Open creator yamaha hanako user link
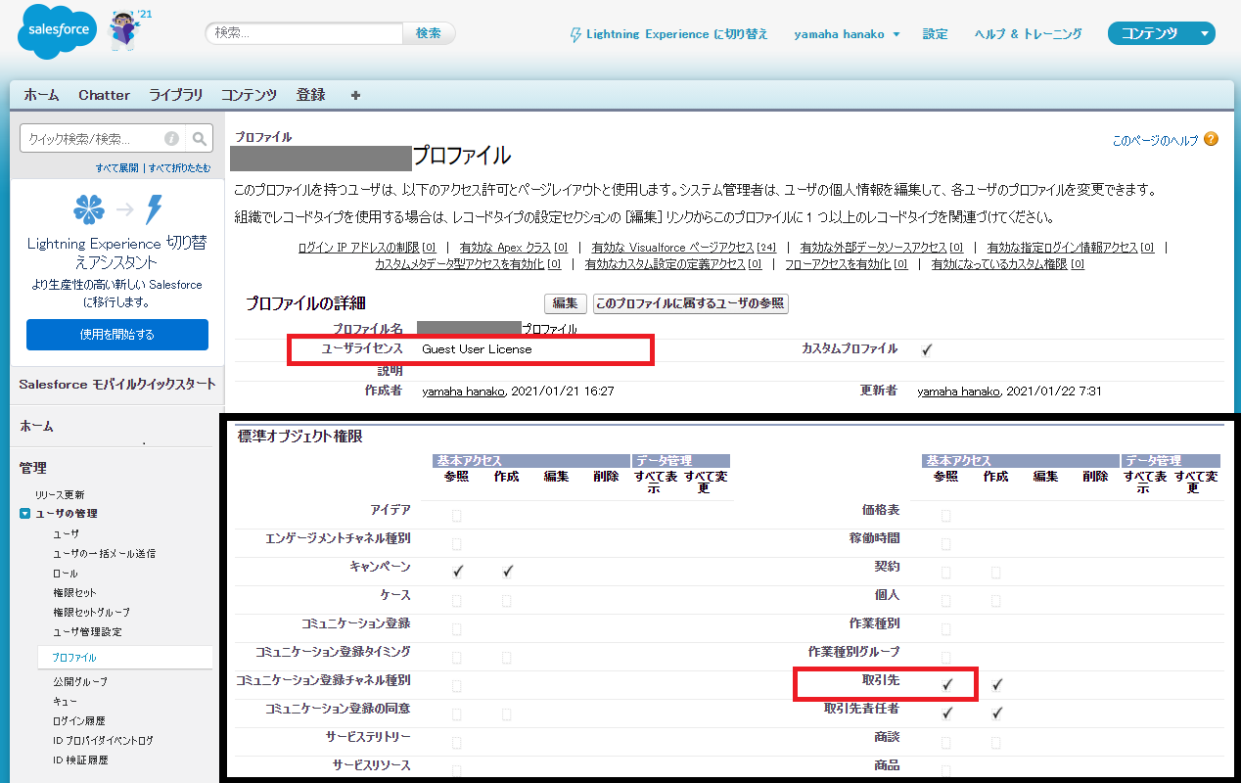Viewport: 1241px width, 783px height. coord(463,391)
